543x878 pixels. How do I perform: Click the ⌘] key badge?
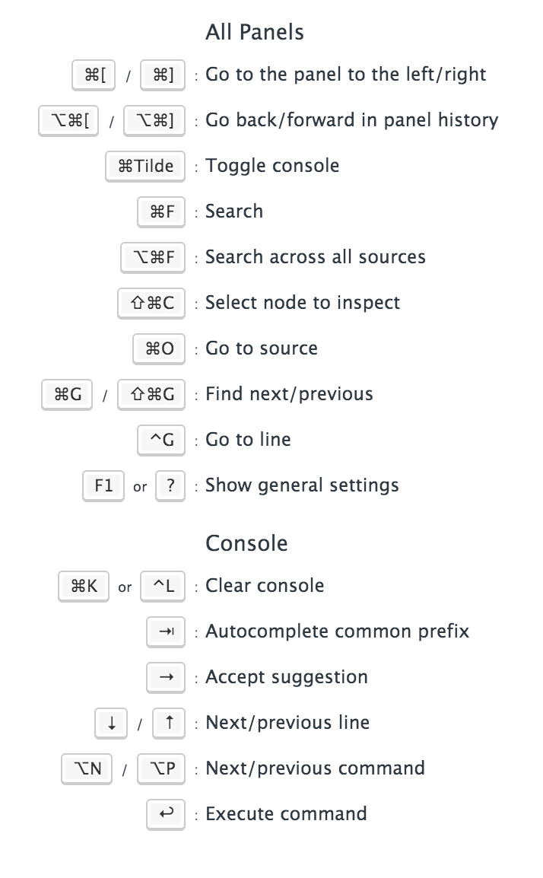[163, 75]
